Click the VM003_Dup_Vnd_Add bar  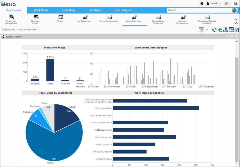(x=144, y=137)
